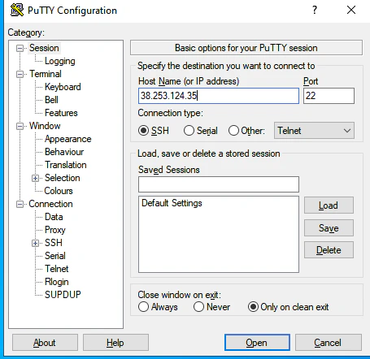
Task: Open the Bell settings category
Action: 51,100
